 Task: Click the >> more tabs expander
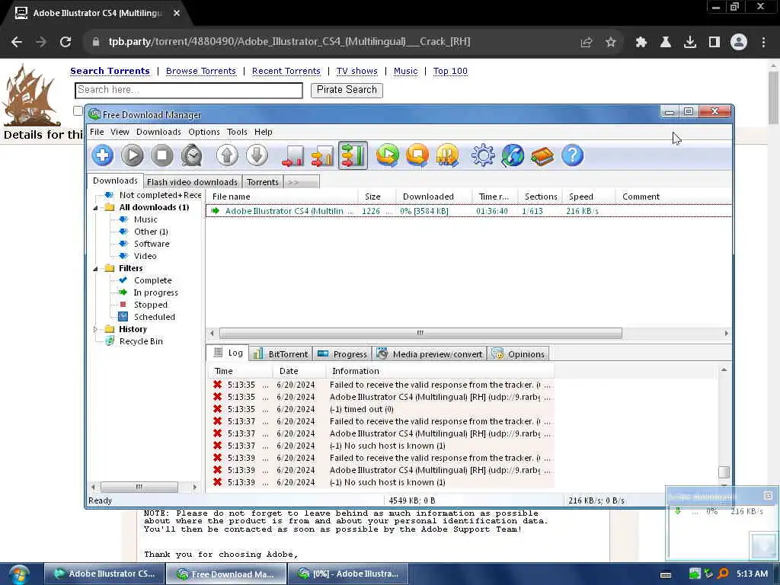tap(302, 182)
